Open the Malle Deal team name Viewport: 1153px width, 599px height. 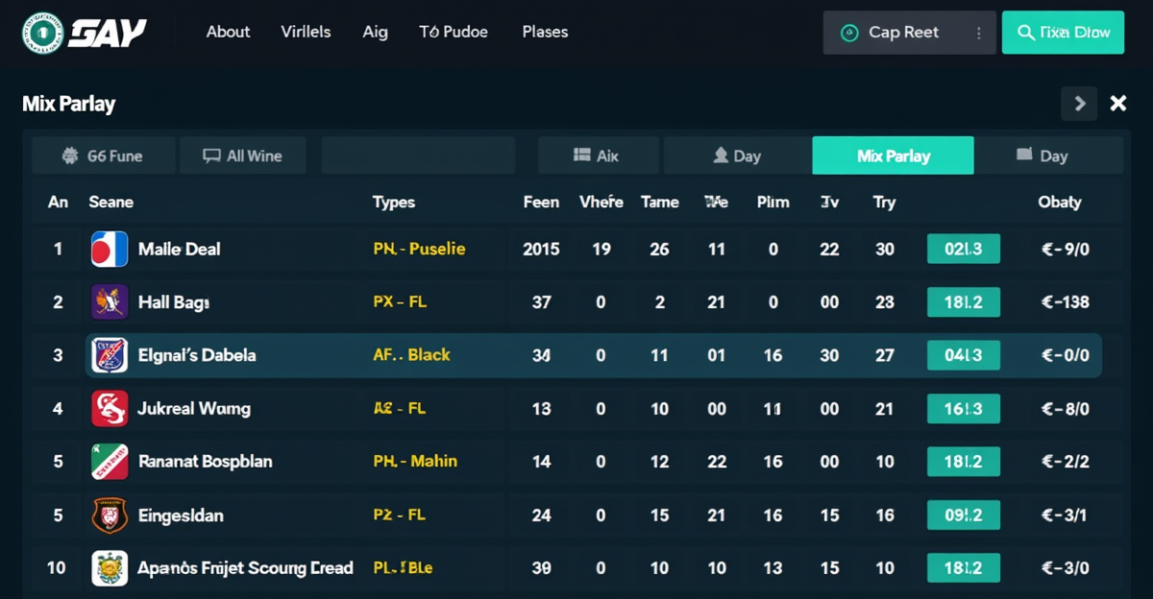coord(179,250)
